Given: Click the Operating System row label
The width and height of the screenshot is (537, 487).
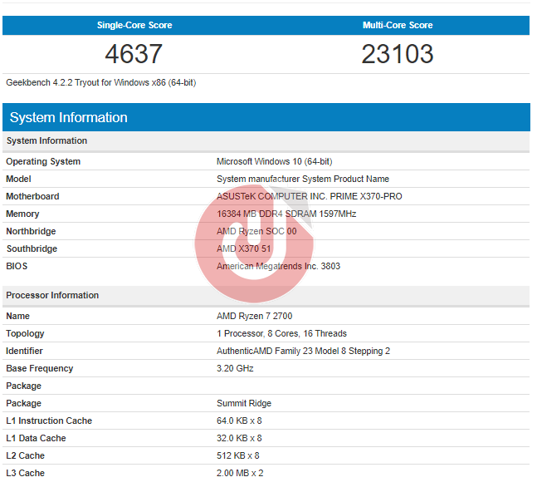Looking at the screenshot, I should click(43, 161).
